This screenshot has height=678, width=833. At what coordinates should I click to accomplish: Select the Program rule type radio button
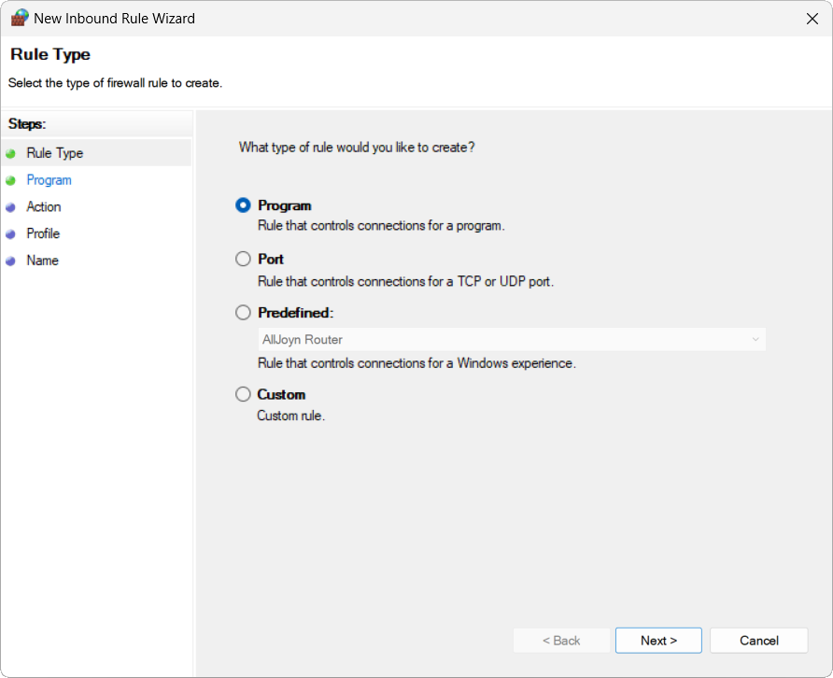243,205
